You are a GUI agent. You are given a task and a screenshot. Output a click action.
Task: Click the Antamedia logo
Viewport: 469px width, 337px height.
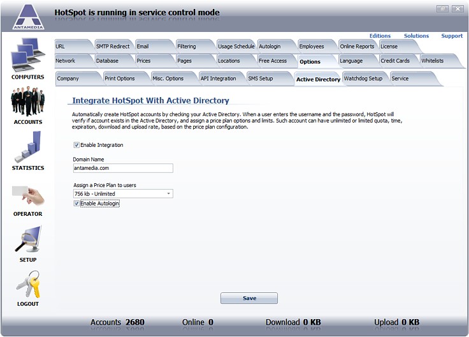coord(29,17)
